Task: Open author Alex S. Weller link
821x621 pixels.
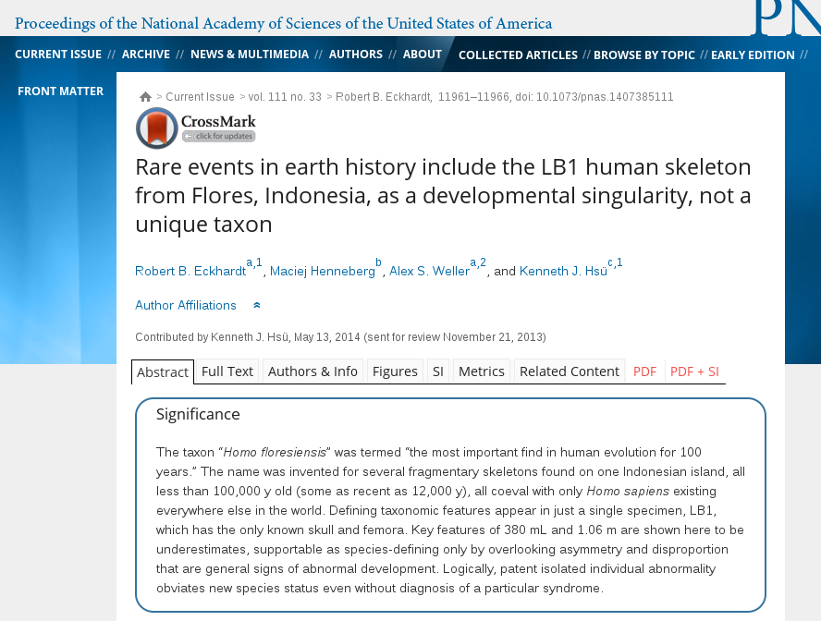Action: 429,271
